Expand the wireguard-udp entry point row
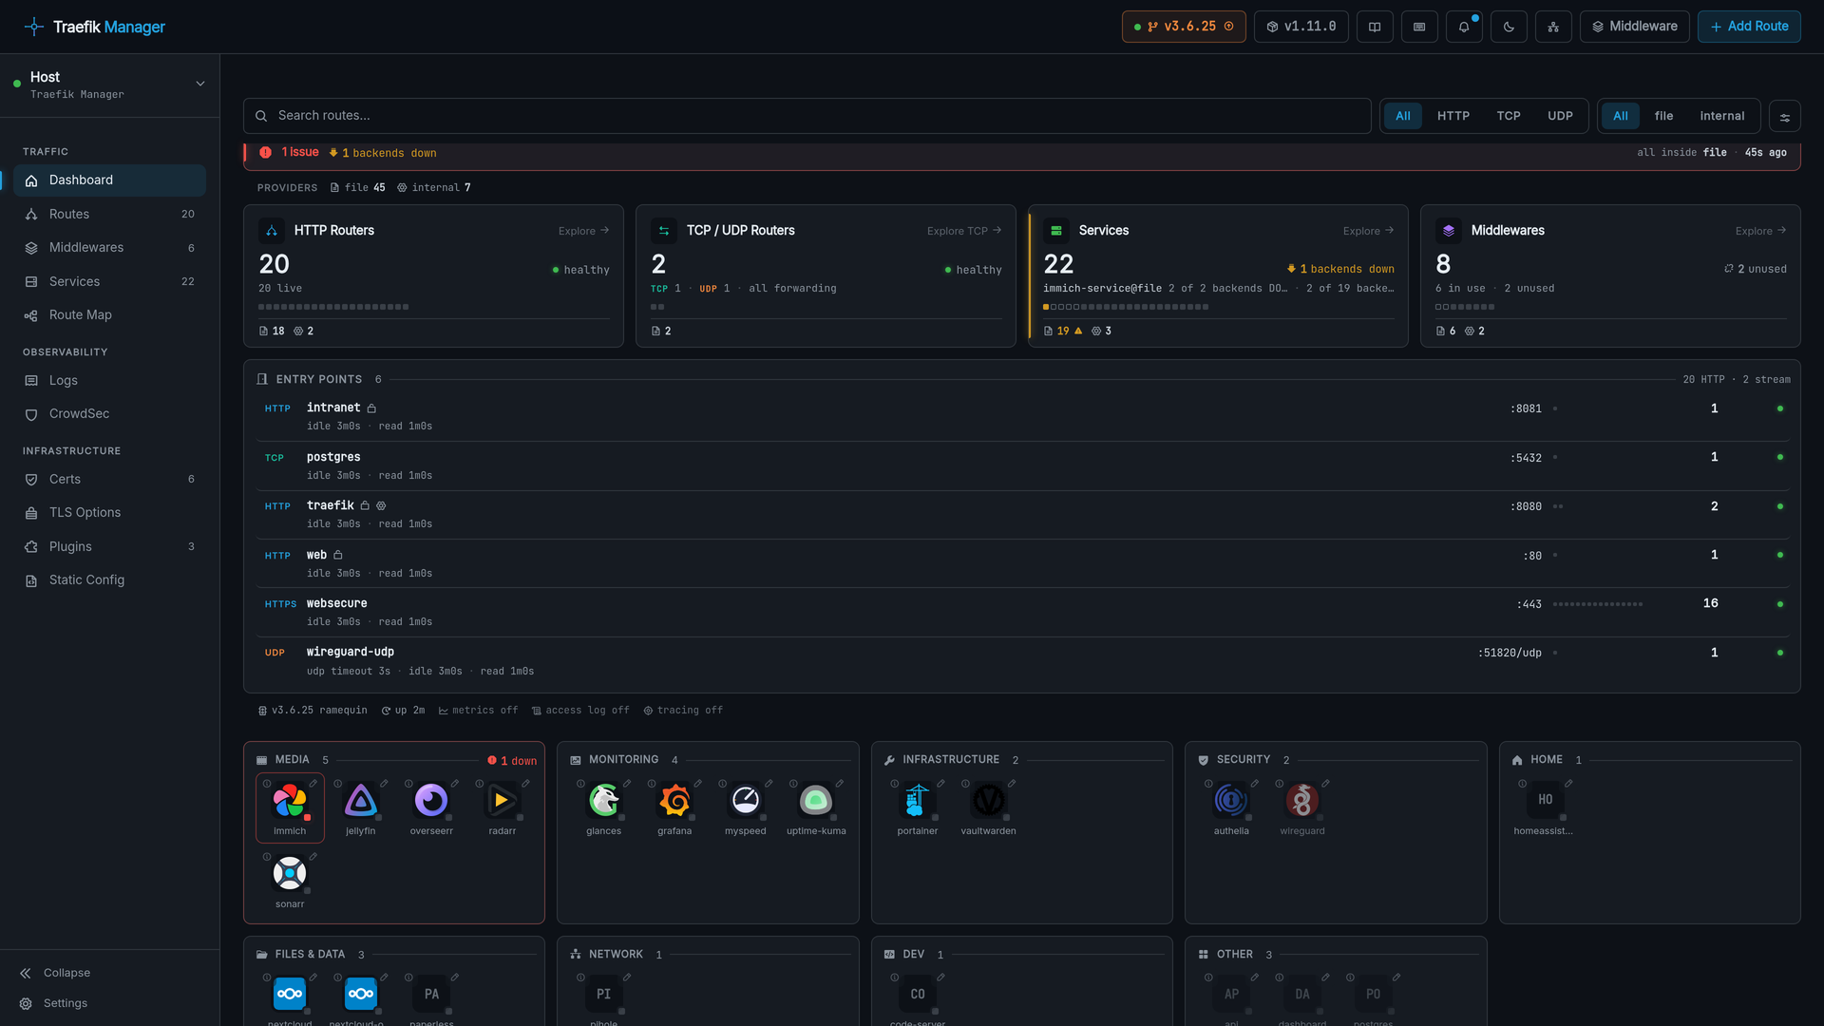1824x1026 pixels. [x=1022, y=661]
